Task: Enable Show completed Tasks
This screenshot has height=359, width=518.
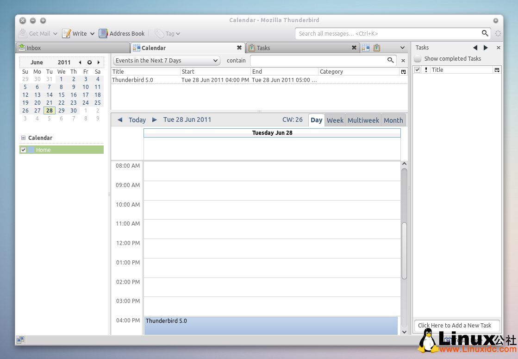Action: [417, 58]
